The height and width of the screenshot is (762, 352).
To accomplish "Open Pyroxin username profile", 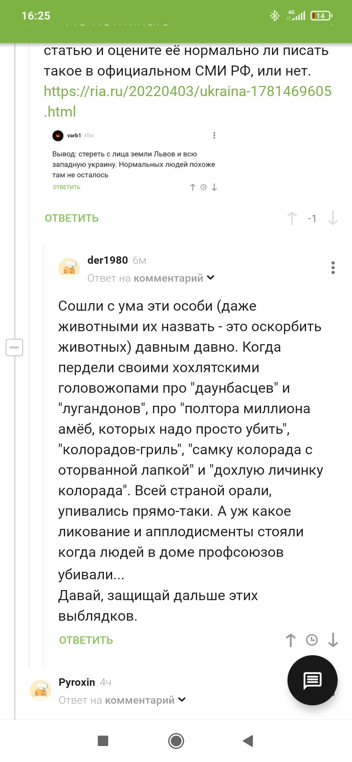I will [77, 682].
